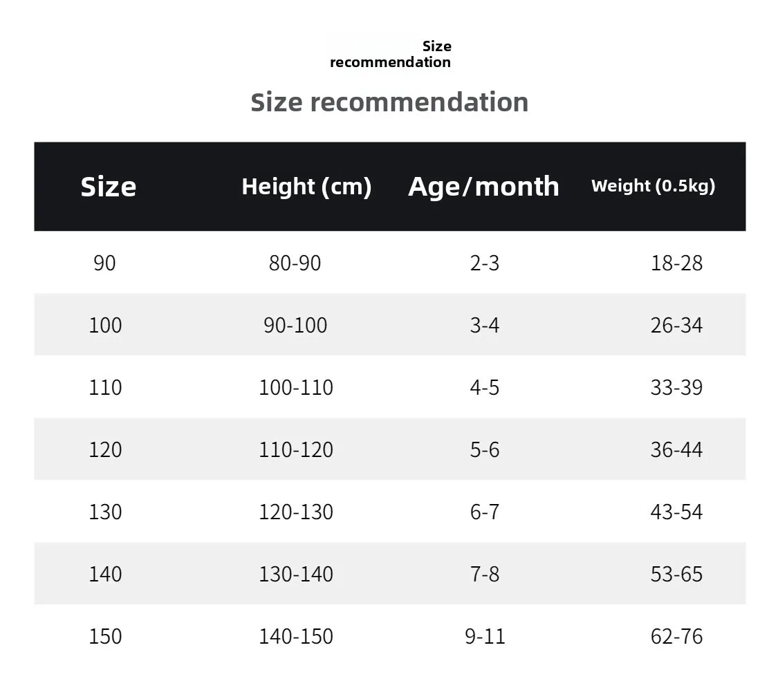Viewport: 778px width, 699px height.
Task: Click the height cell '100-110'
Action: (296, 388)
